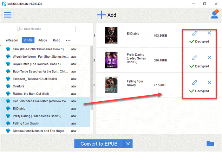Switch to the Kindle tab
Screen dimensions: 222x152
28,40
